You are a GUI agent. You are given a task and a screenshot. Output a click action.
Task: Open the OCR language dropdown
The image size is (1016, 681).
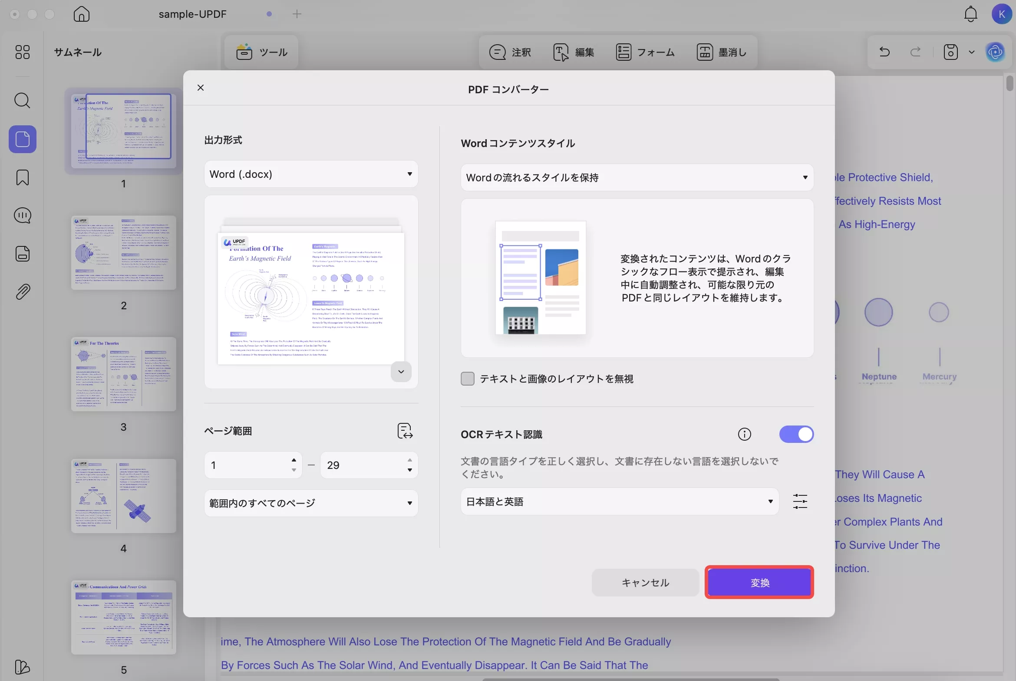[x=620, y=501]
